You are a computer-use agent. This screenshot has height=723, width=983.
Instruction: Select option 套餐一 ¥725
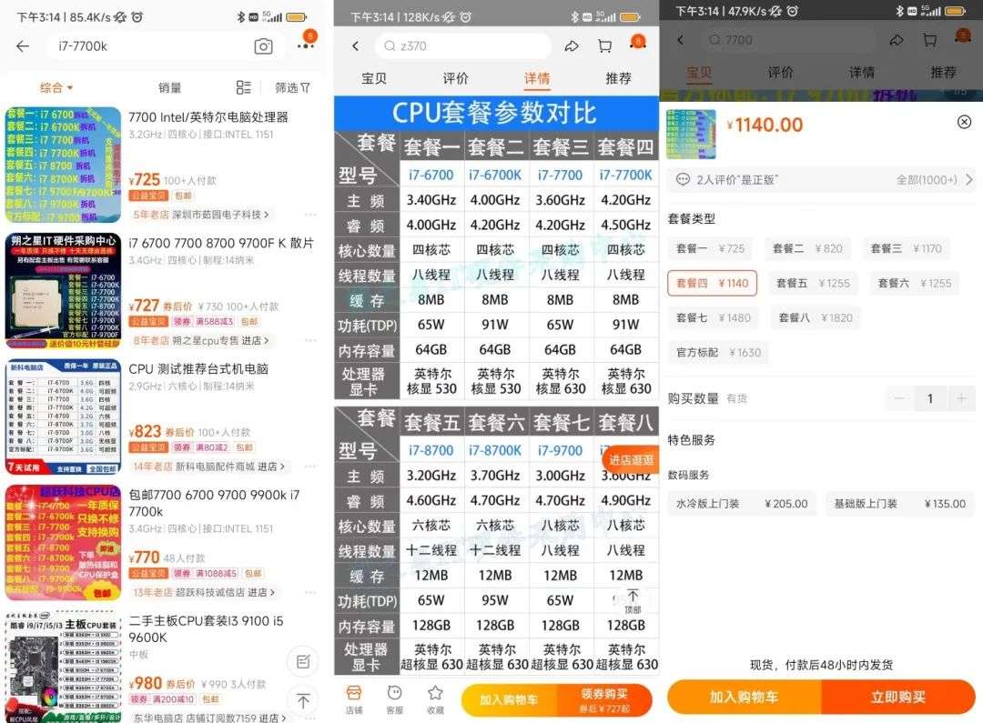pos(710,248)
